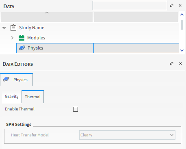Select the Modules tree item

36,38
